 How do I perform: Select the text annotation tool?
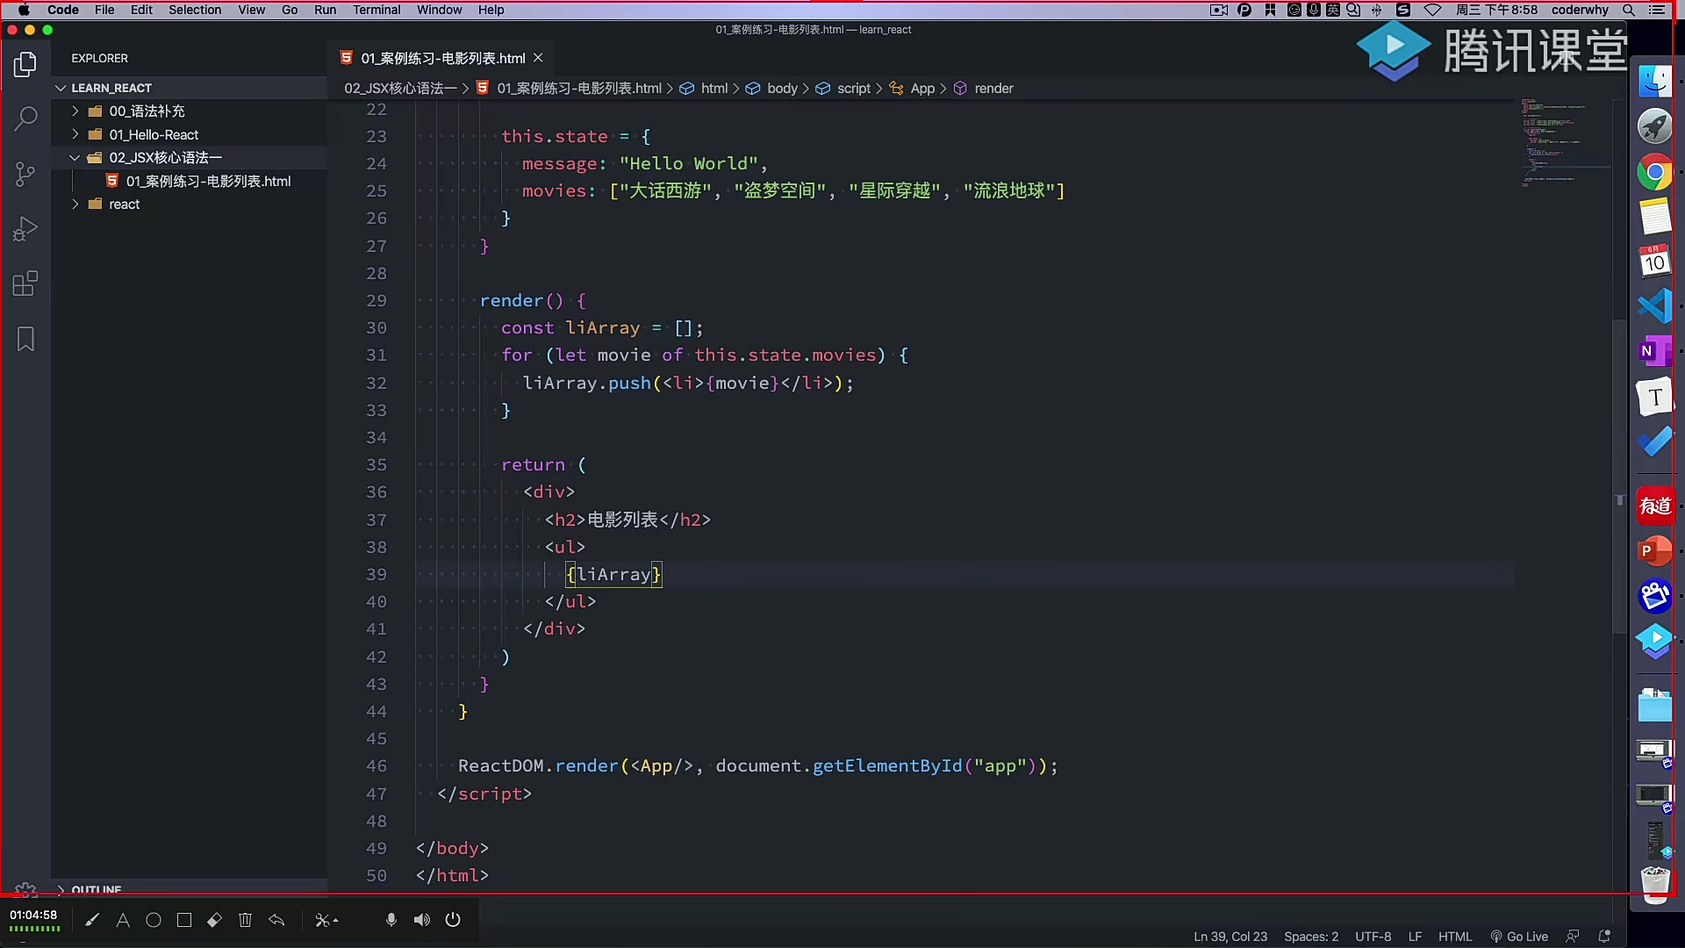click(123, 920)
